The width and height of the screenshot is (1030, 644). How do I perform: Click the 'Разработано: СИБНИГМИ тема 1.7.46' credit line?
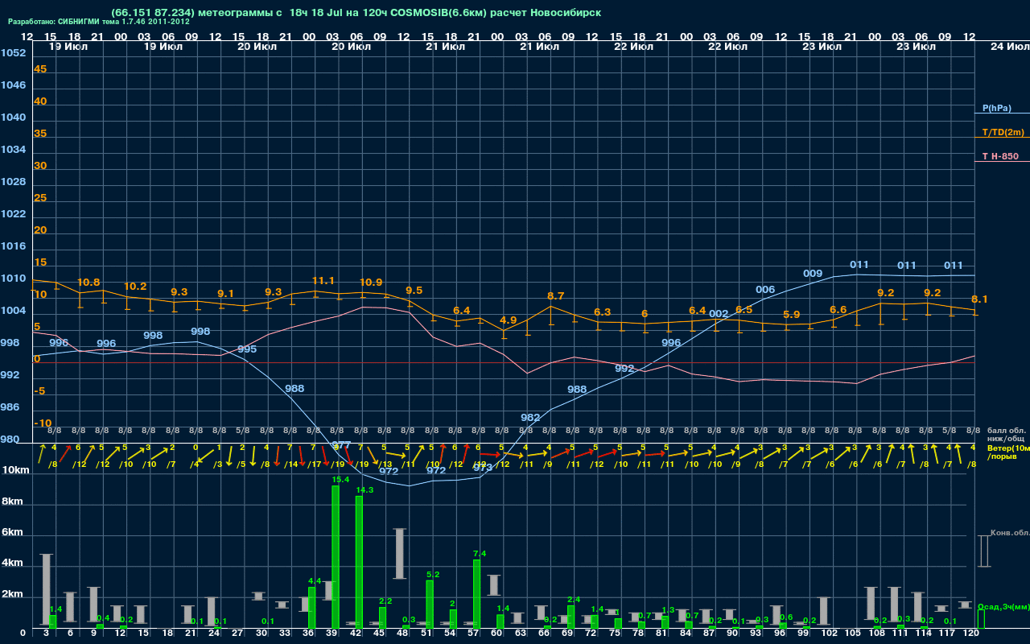point(99,22)
